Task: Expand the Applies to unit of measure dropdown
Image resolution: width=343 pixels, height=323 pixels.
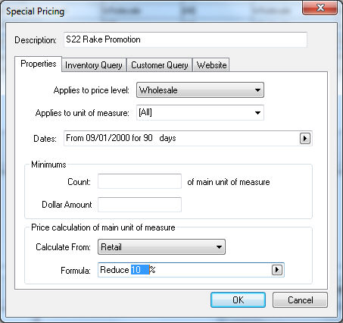Action: (200, 113)
